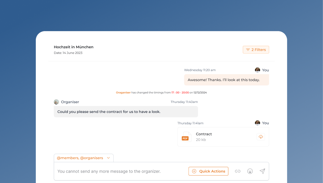The width and height of the screenshot is (323, 183).
Task: Click your avatar beside Thursday 11:41am message
Action: pyautogui.click(x=257, y=123)
